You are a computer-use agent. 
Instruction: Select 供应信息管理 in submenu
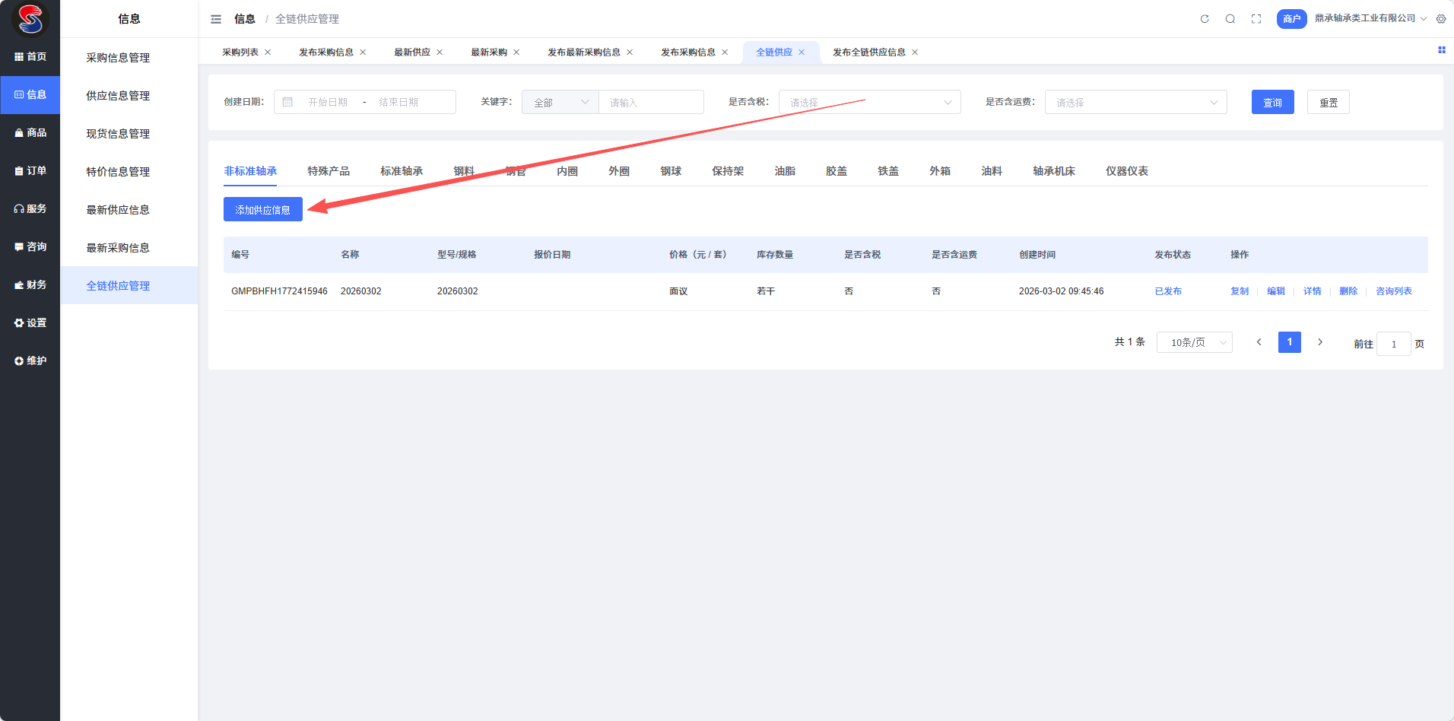coord(118,96)
